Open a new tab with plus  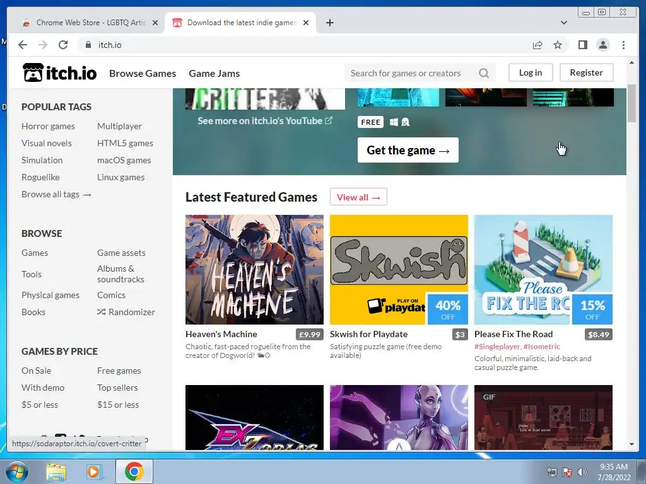click(x=329, y=23)
